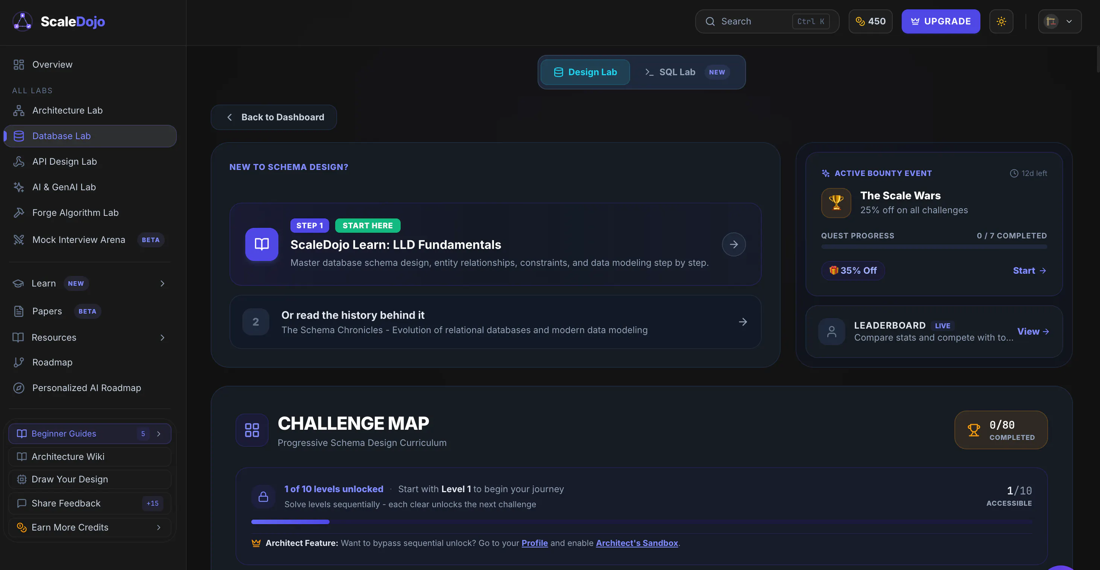Click the '0/80' completed count

click(x=1002, y=425)
